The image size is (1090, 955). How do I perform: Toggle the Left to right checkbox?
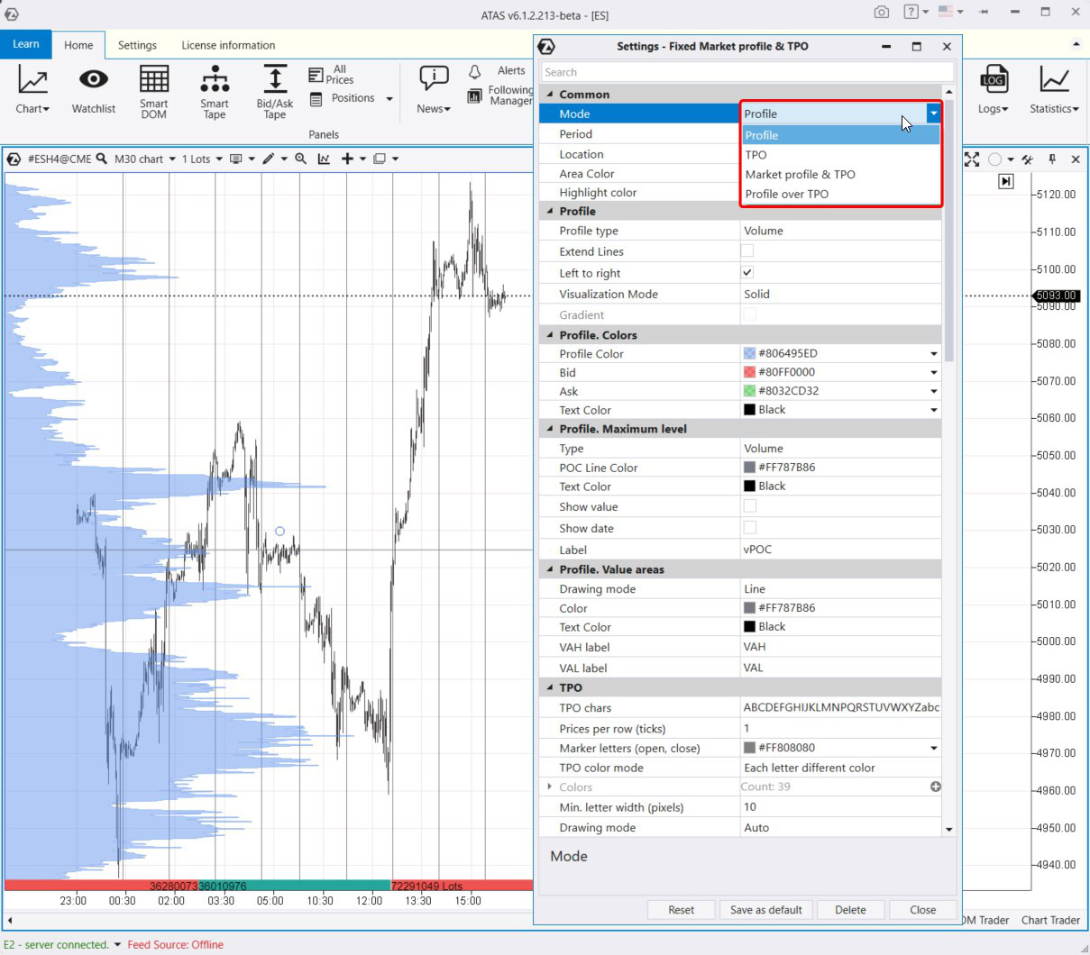pyautogui.click(x=746, y=273)
